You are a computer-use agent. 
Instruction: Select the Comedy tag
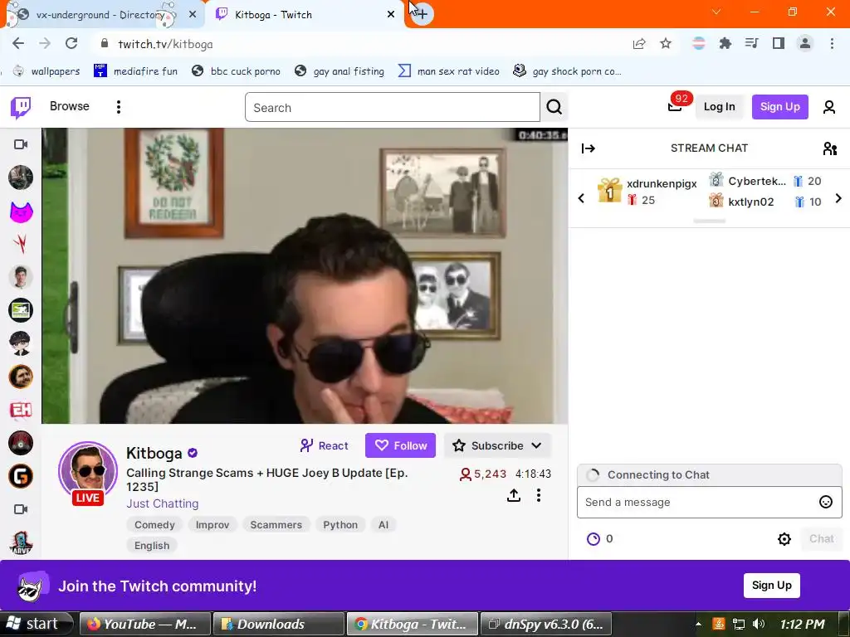[x=154, y=525]
